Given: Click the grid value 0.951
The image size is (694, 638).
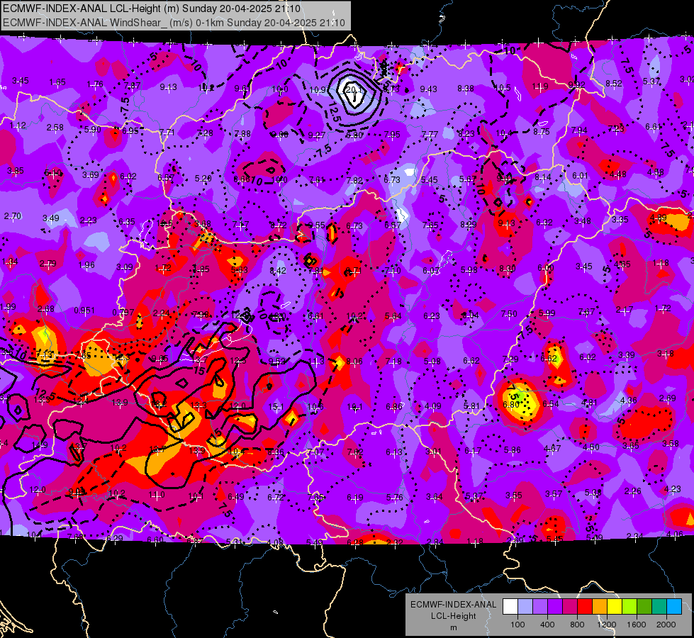Looking at the screenshot, I should coord(84,310).
